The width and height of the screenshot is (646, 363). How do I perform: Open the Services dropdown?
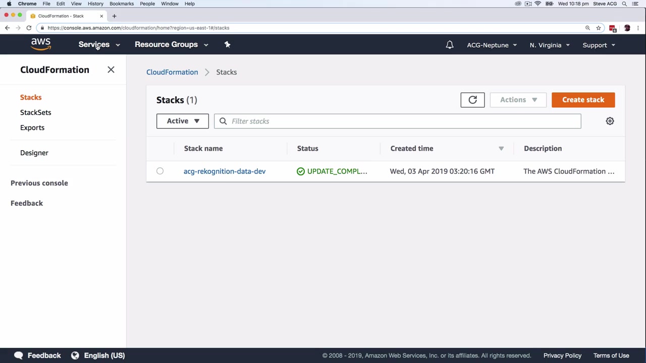99,44
